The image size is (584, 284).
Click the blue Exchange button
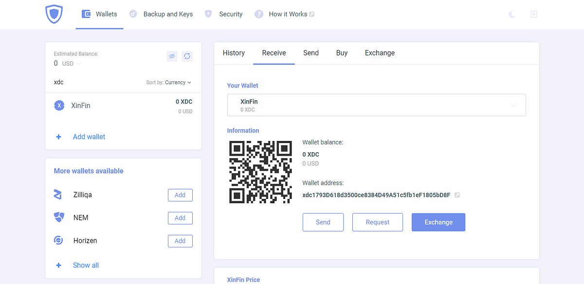[438, 222]
